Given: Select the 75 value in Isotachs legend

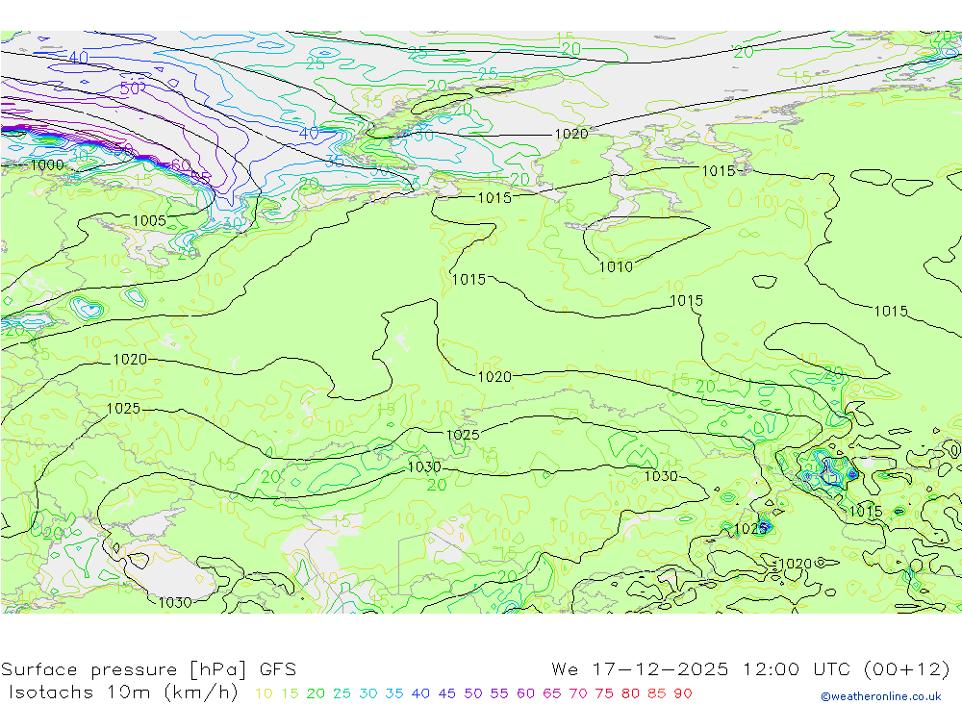Looking at the screenshot, I should click(604, 694).
